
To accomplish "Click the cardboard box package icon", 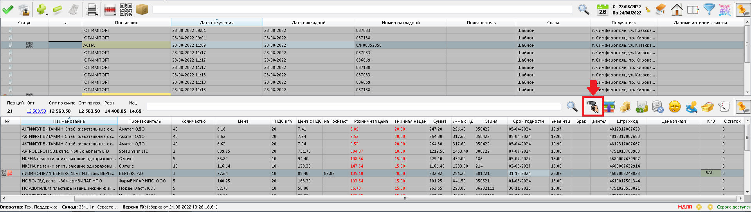I will pyautogui.click(x=142, y=9).
